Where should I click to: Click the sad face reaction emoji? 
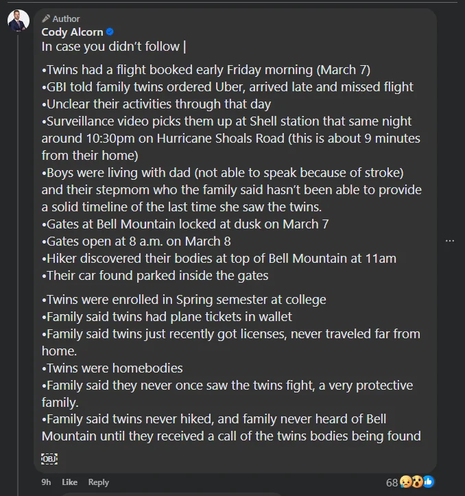pyautogui.click(x=406, y=482)
